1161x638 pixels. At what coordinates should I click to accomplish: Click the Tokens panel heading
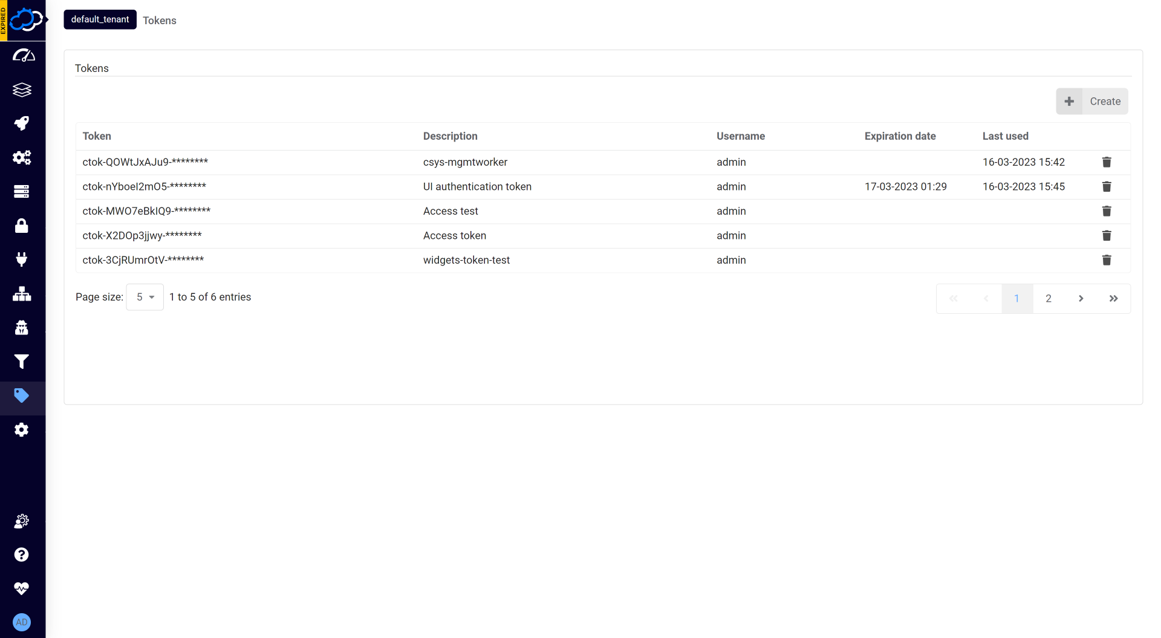click(x=92, y=68)
